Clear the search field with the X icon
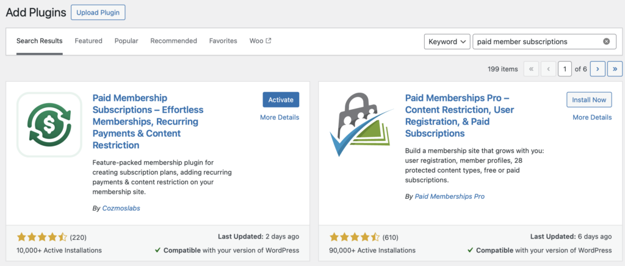The image size is (625, 266). point(606,41)
